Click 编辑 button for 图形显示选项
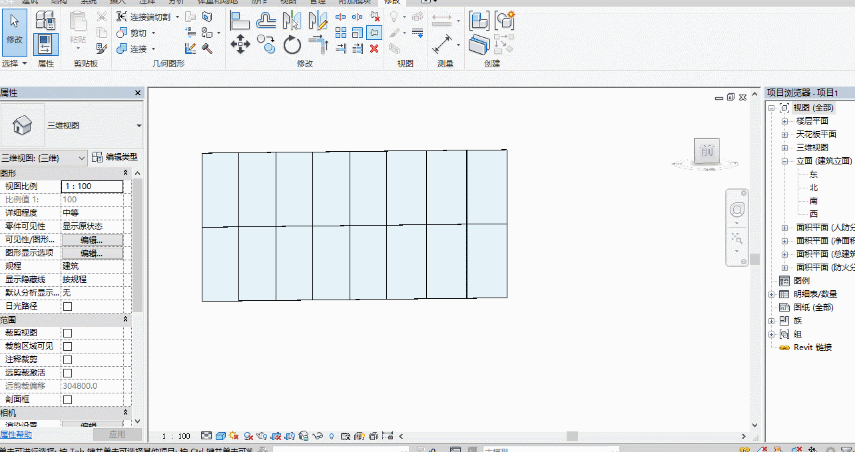This screenshot has width=855, height=452. click(x=92, y=253)
